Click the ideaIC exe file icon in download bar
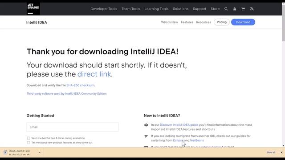Viewport: 285px width, 160px height. (5, 152)
